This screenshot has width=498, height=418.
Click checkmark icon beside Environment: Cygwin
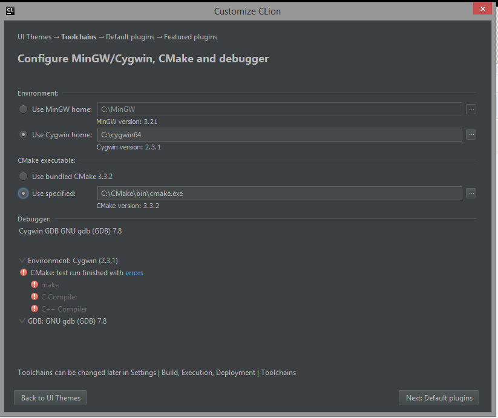22,261
